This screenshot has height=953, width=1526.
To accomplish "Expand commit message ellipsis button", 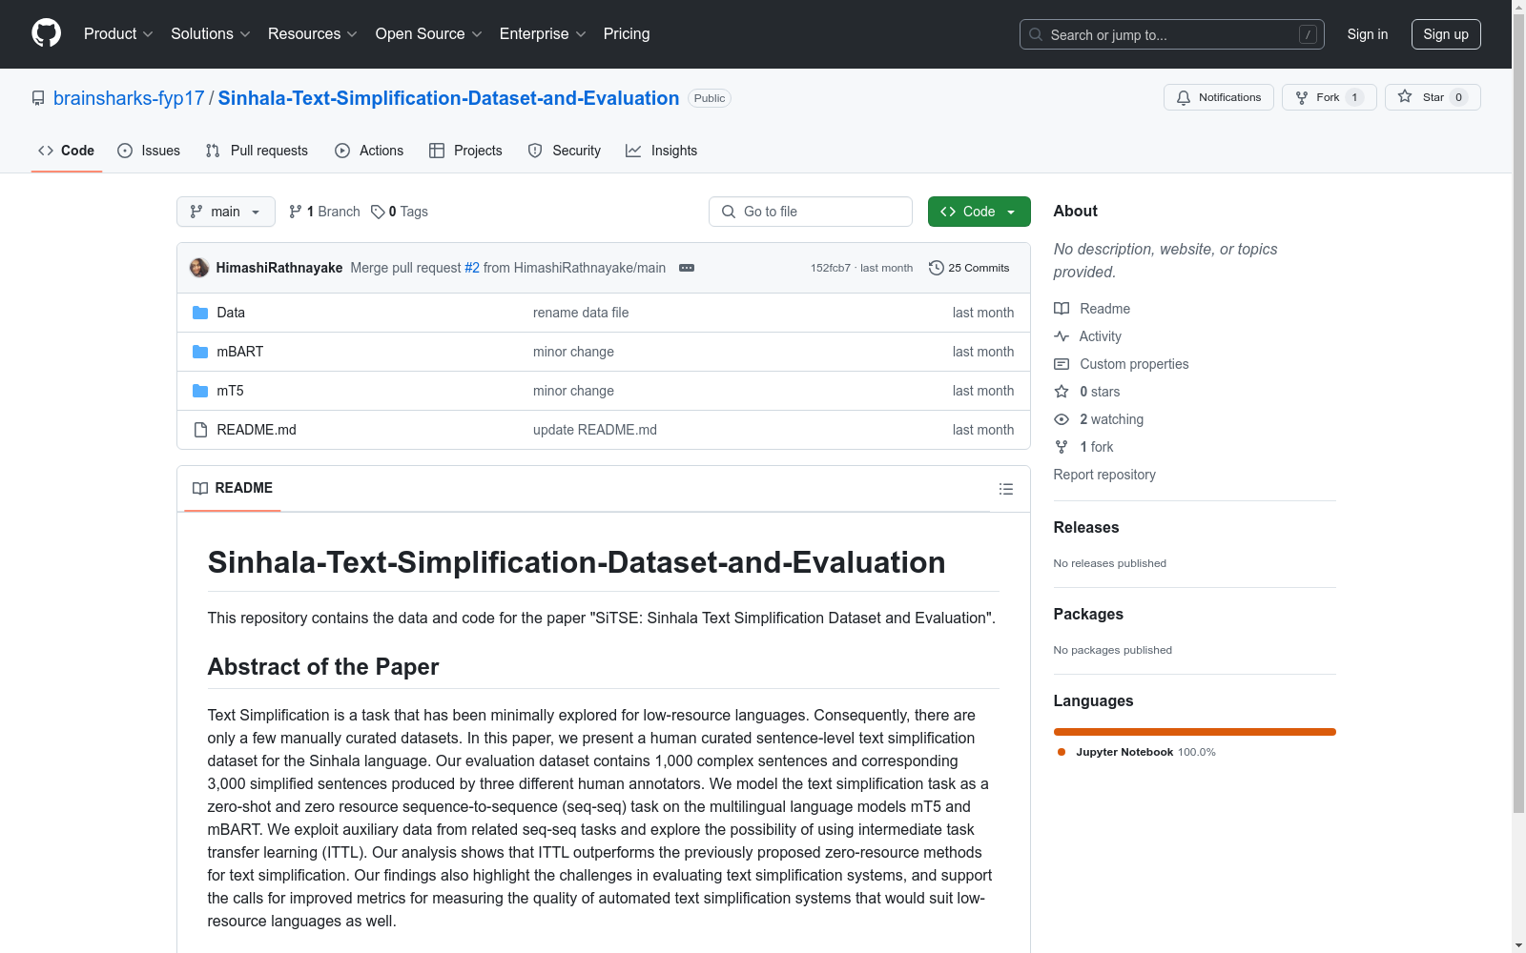I will point(687,268).
